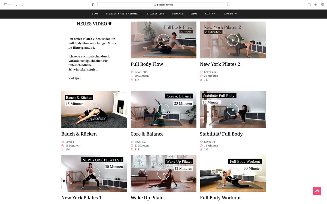Click the privacy shield icon beside address bar
327x204 pixels.
pos(93,5)
